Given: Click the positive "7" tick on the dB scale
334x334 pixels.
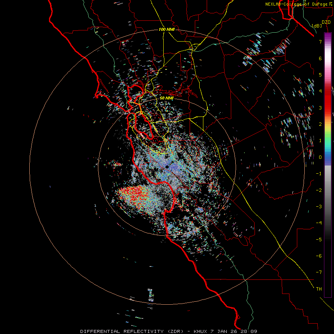Looking at the screenshot, I should tap(320, 42).
